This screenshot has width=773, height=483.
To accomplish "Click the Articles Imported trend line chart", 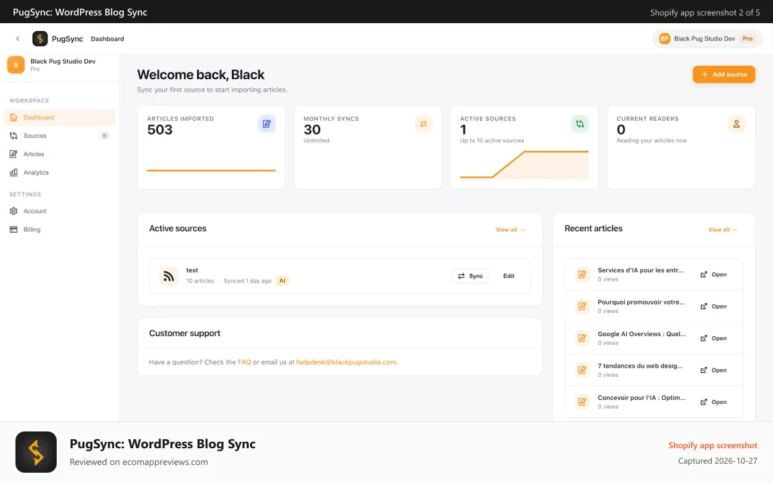I will [211, 170].
